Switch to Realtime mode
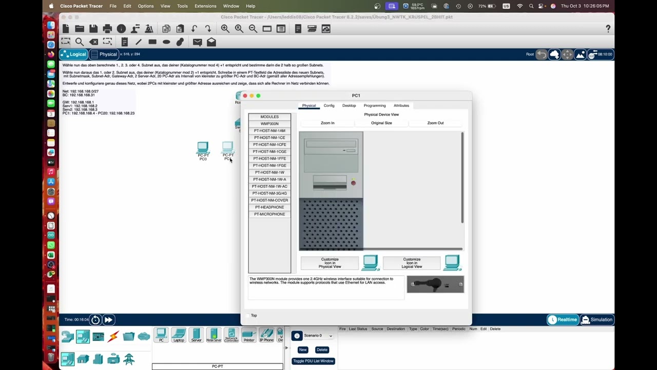The height and width of the screenshot is (370, 657). click(x=562, y=320)
